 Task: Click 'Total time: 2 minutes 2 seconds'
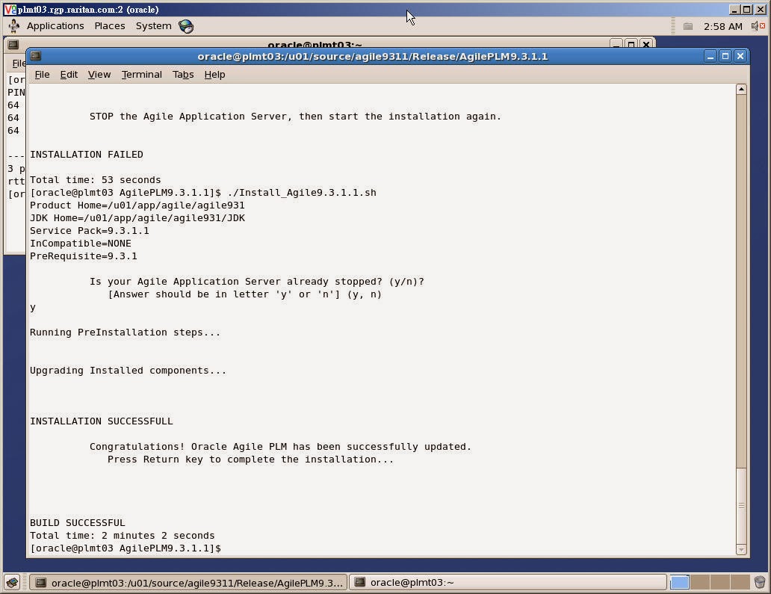123,536
